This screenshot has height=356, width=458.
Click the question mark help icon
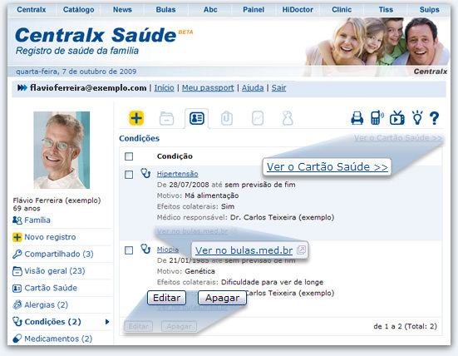pos(435,118)
